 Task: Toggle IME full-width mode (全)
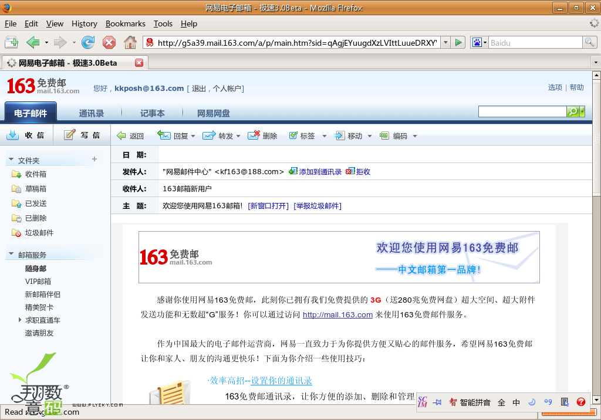point(501,402)
